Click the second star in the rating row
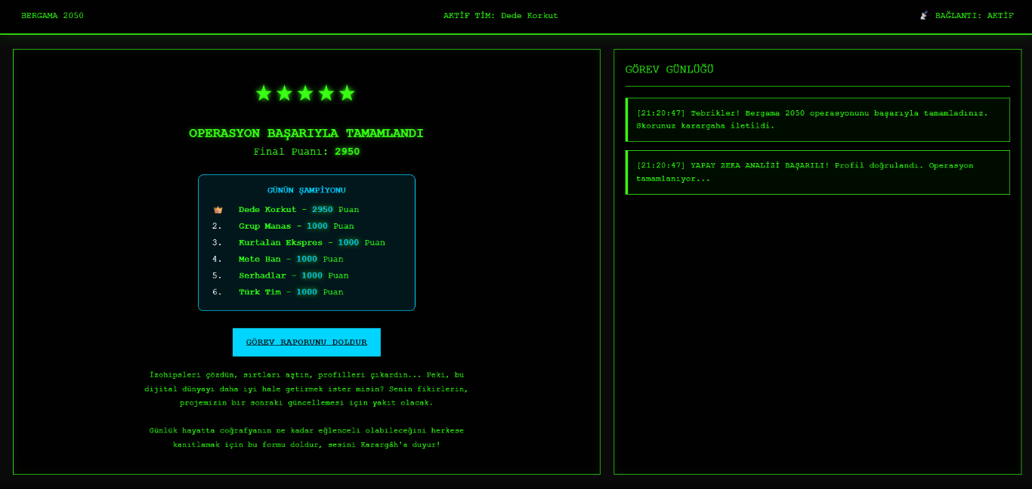The image size is (1032, 489). tap(284, 94)
